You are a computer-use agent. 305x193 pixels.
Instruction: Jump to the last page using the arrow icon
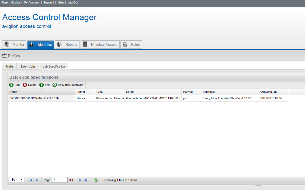(86, 180)
